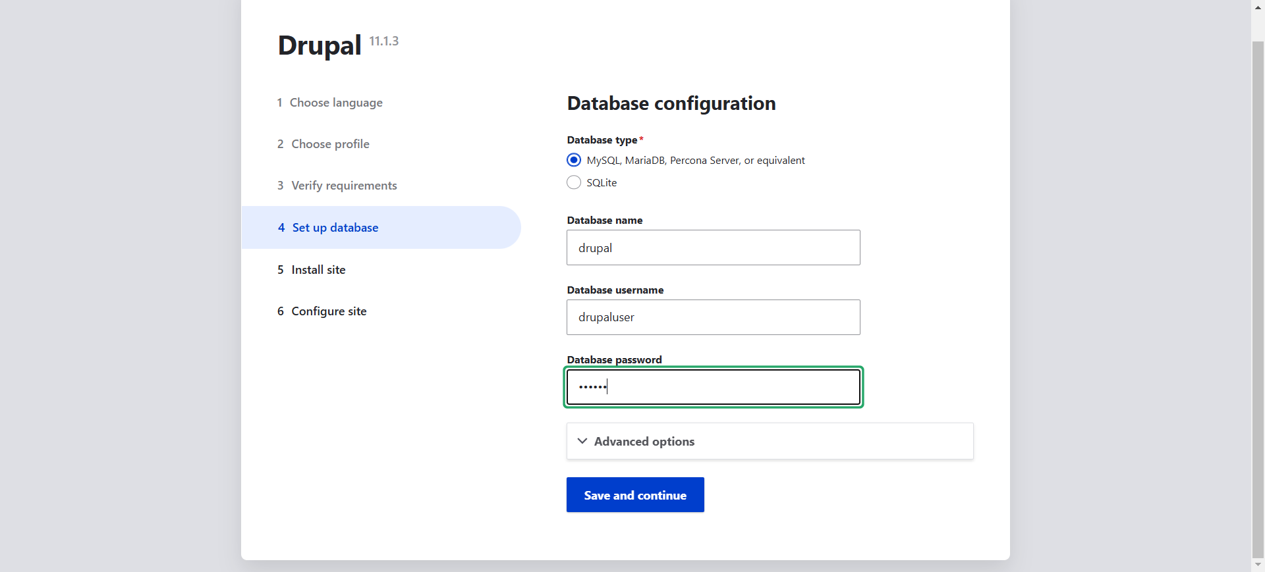Click the 'Database username' label

click(x=615, y=290)
